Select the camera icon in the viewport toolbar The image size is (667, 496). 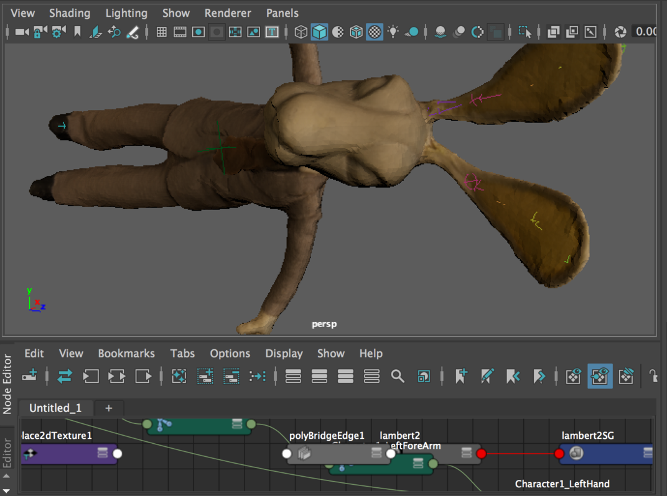pos(22,32)
